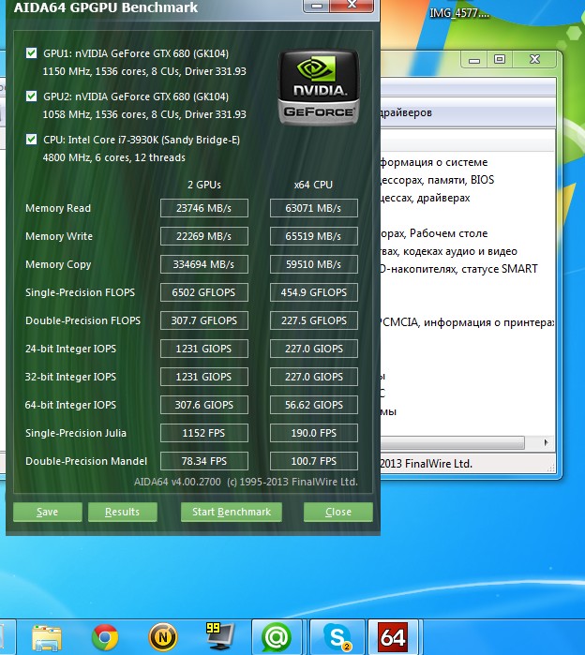Viewport: 585px width, 655px height.
Task: Open Skype from the taskbar
Action: (337, 638)
